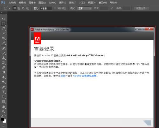Choose Intersect with Selection mode
The image size is (159, 128).
pyautogui.click(x=28, y=8)
